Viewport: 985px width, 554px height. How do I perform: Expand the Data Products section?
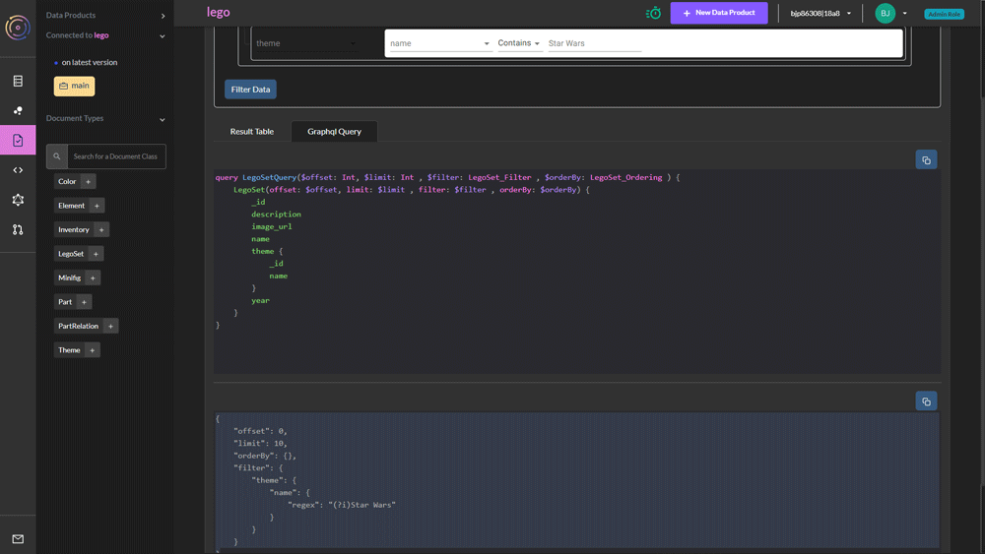pos(163,16)
